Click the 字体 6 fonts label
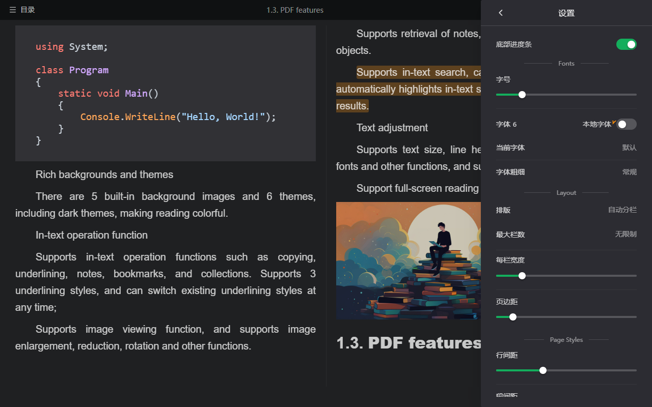This screenshot has height=407, width=652. [x=506, y=124]
